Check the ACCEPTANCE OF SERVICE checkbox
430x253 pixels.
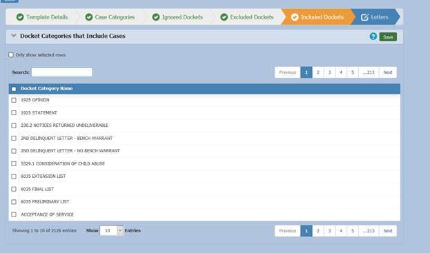click(x=14, y=214)
